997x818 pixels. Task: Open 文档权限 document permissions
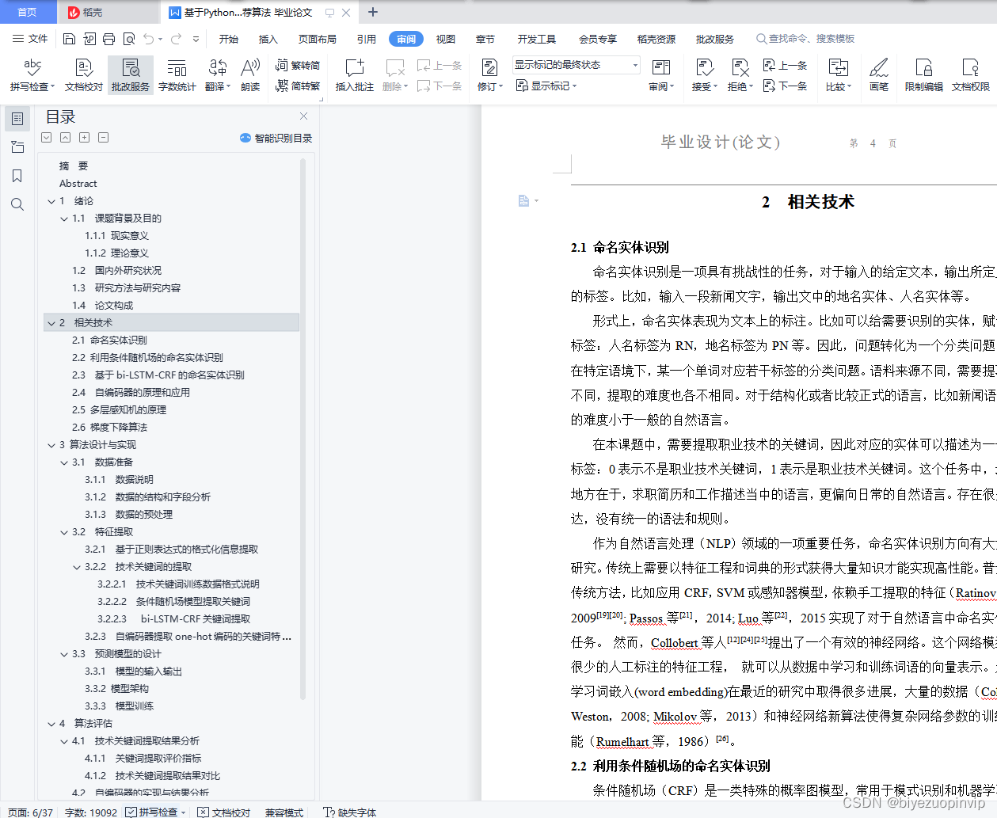pos(970,75)
